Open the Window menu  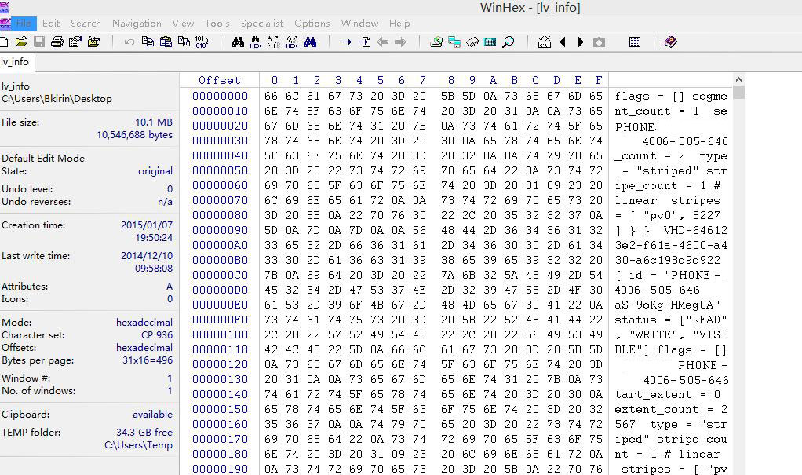coord(359,23)
